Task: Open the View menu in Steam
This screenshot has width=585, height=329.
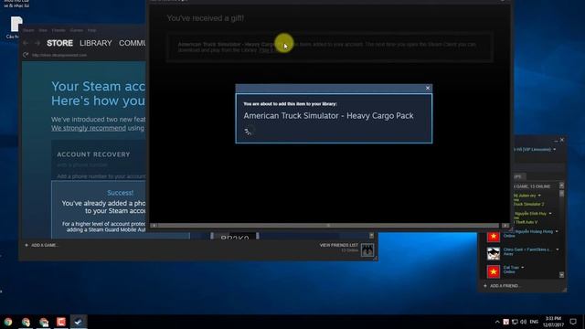Action: coord(43,30)
